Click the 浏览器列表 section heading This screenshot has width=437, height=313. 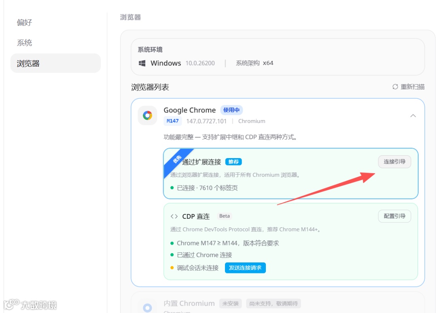click(150, 87)
